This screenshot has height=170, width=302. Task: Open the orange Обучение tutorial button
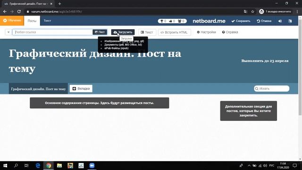tap(12, 20)
